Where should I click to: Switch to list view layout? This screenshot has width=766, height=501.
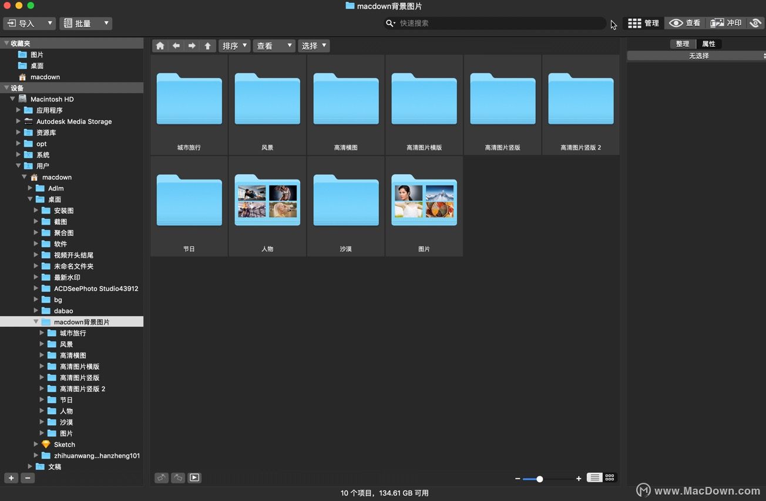(x=594, y=478)
